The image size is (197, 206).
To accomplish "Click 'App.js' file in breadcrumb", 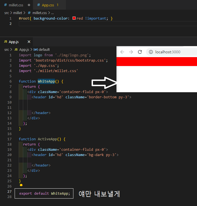I will tap(24, 50).
